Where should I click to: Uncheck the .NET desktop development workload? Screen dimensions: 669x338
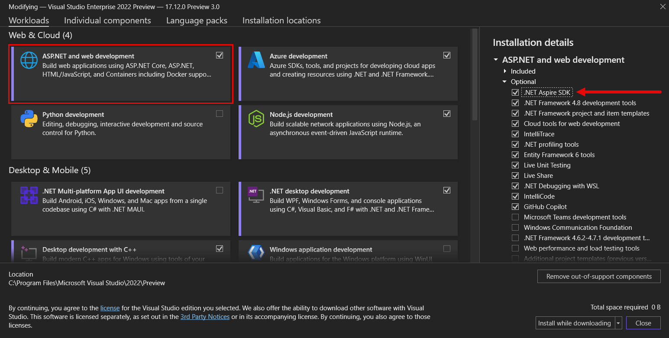click(447, 190)
